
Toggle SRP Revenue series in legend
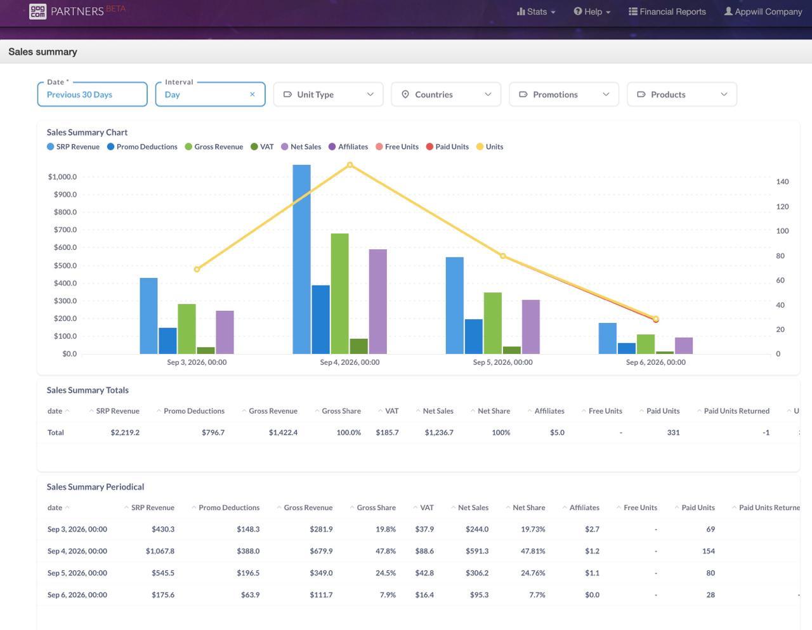pos(73,147)
